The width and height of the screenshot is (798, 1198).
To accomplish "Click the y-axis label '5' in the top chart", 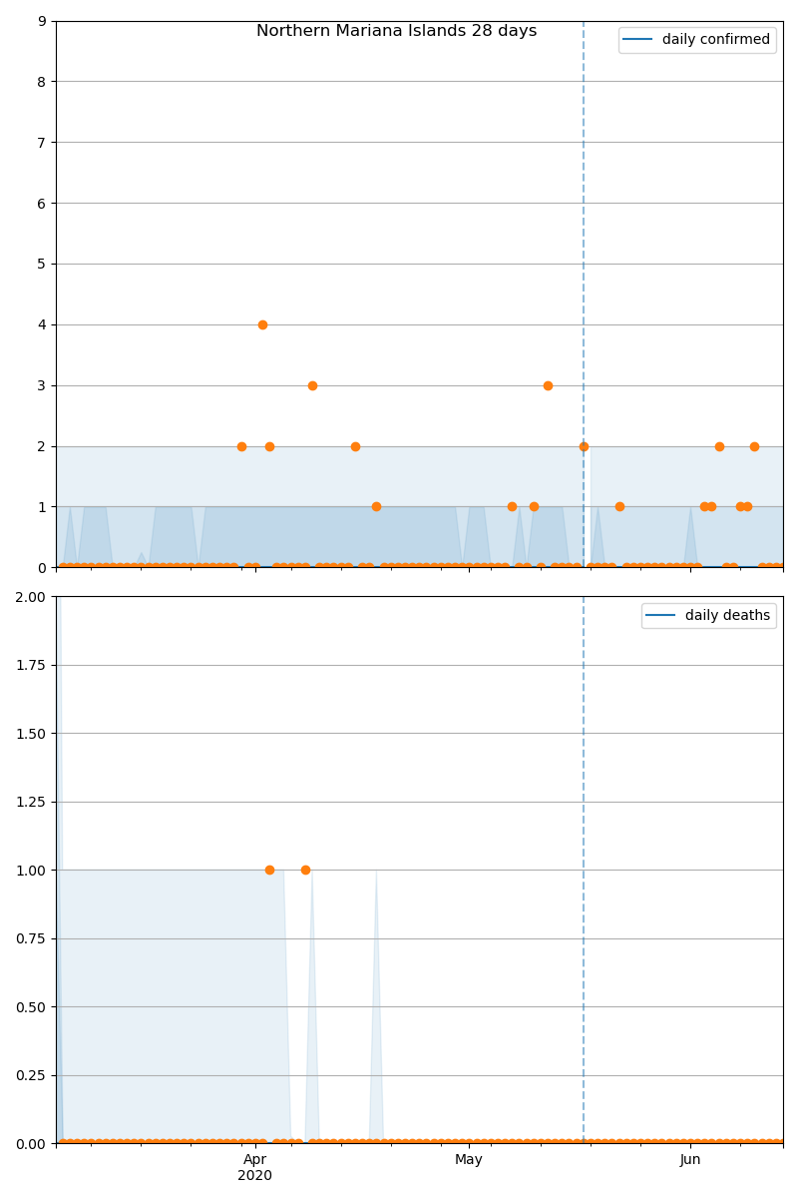I will [43, 264].
